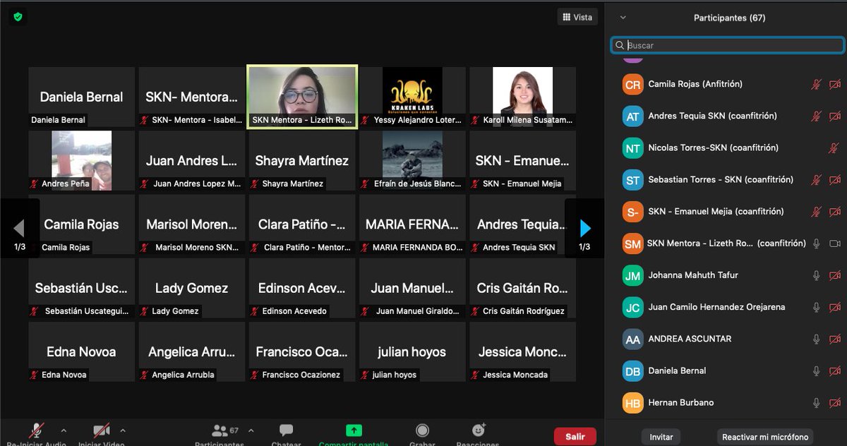This screenshot has width=847, height=446.
Task: Start your webcam with Iniciar Video icon
Action: coord(100,432)
